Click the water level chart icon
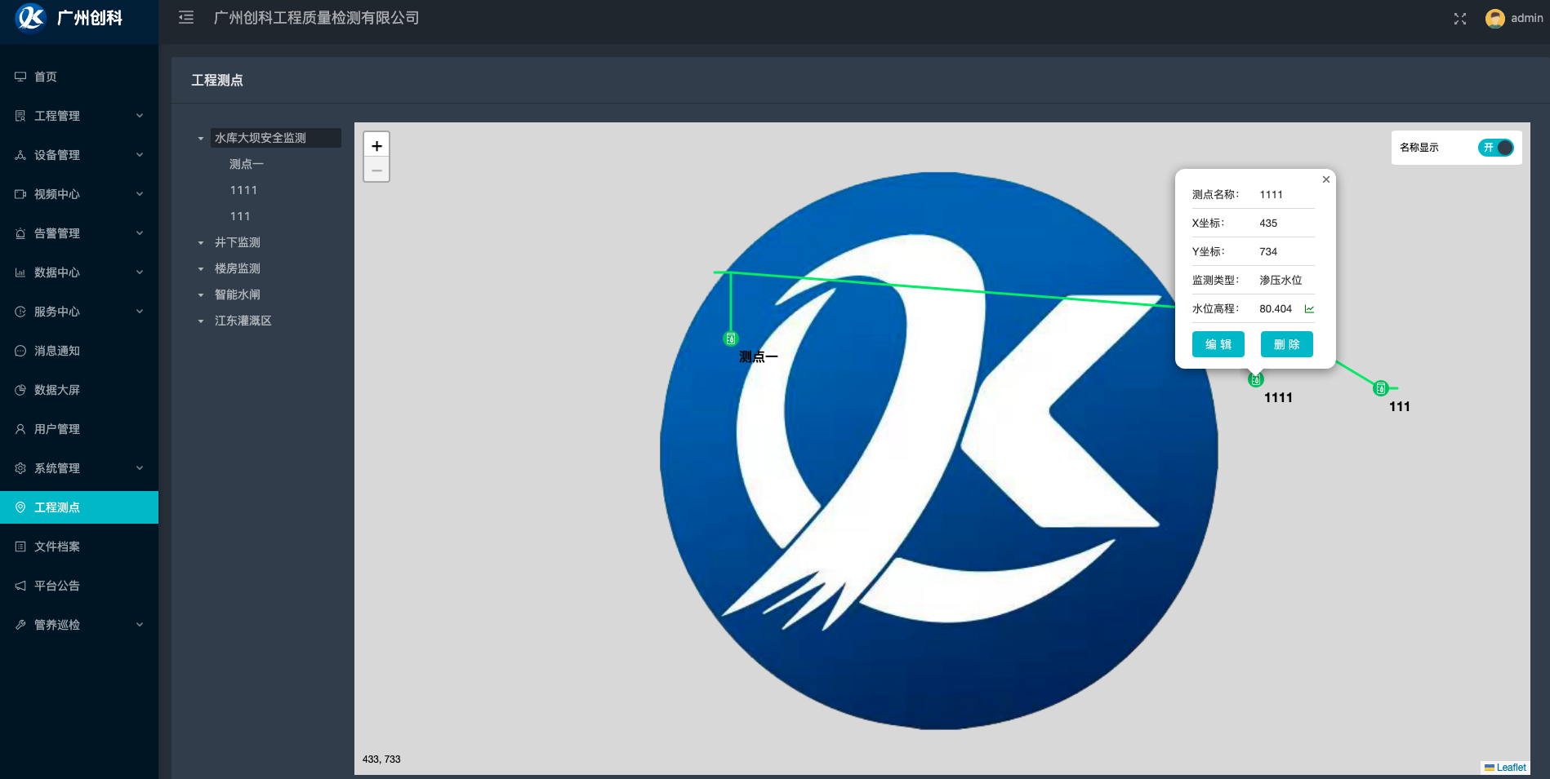This screenshot has height=779, width=1550. coord(1309,309)
